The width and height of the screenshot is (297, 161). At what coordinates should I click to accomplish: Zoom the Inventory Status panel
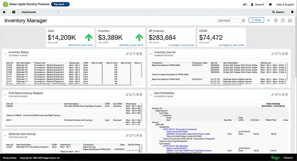click(134, 53)
